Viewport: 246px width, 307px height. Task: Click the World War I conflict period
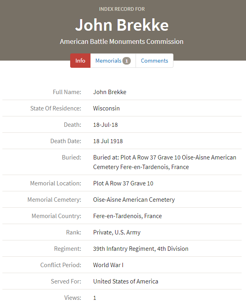click(x=109, y=265)
